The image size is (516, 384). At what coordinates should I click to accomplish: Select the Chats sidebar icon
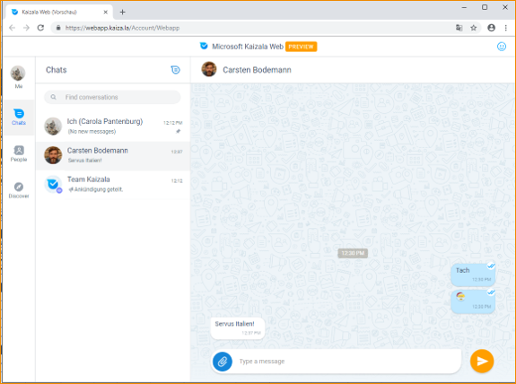tap(19, 118)
